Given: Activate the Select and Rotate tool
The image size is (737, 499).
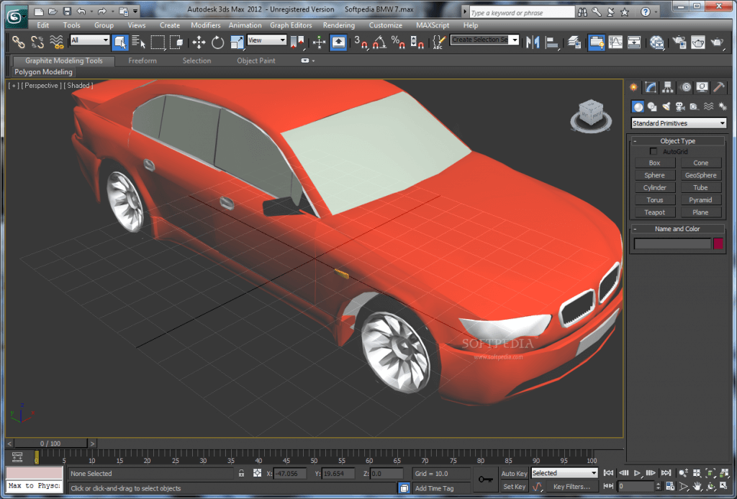Looking at the screenshot, I should [x=217, y=42].
